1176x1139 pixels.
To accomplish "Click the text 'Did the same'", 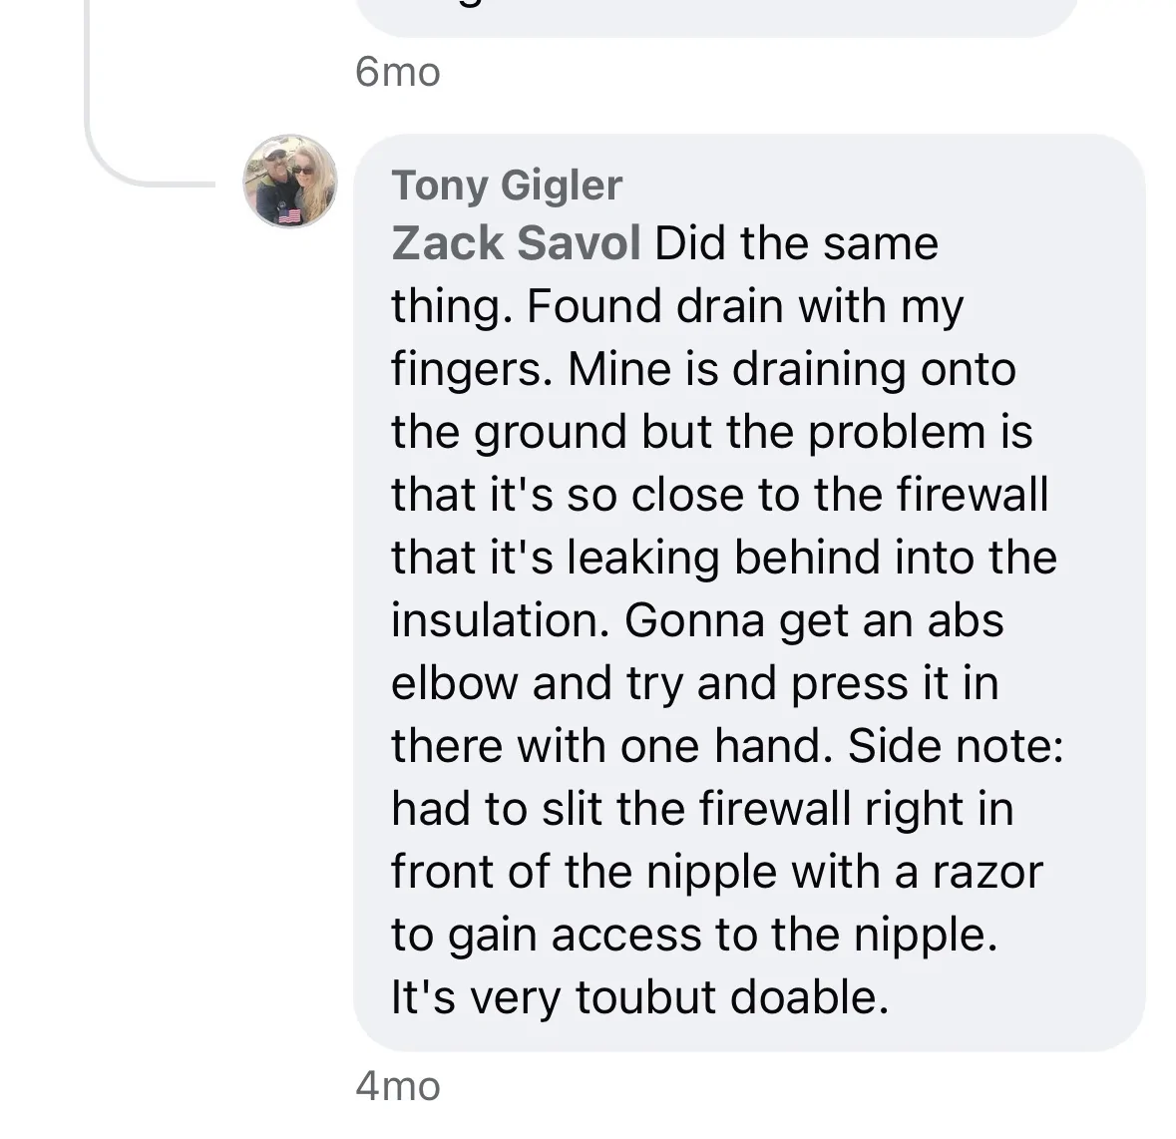I will point(797,243).
